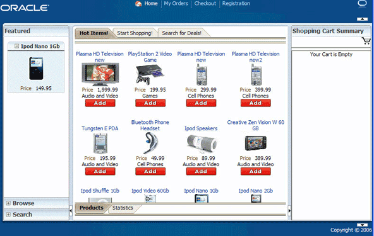Viewport: 374px width, 236px height.
Task: Click the featured price 149.95
Action: pos(44,88)
